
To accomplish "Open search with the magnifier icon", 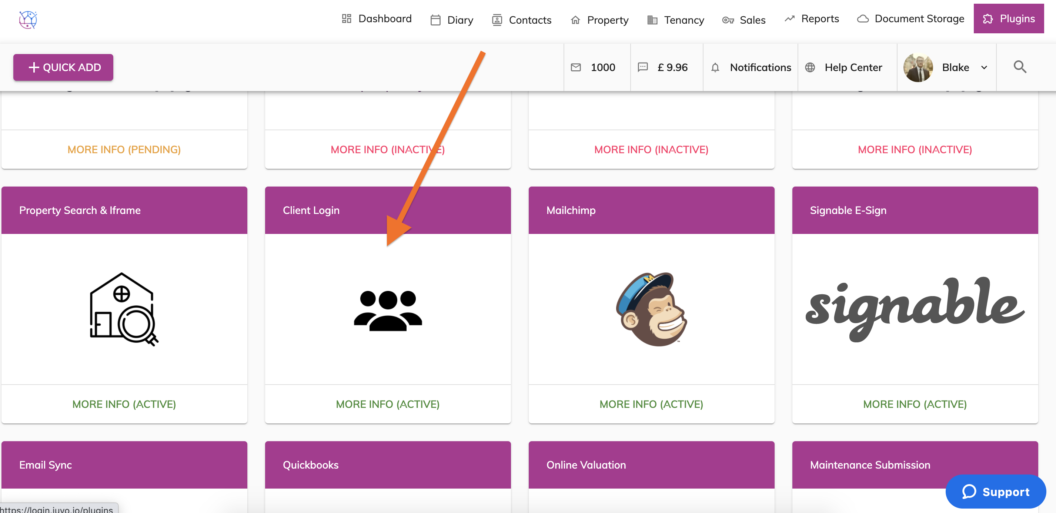I will pos(1019,67).
